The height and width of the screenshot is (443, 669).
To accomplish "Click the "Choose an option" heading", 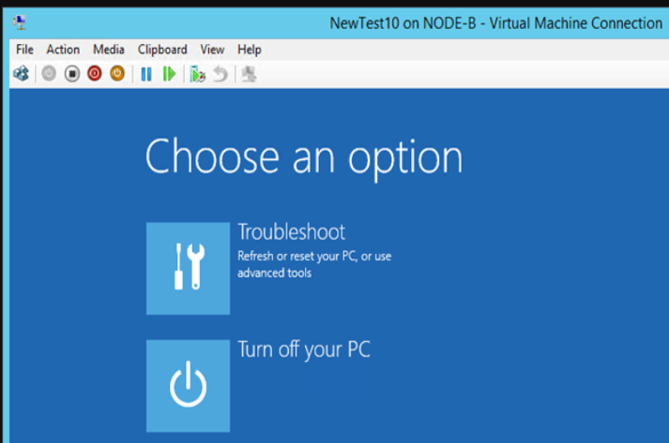I will (x=304, y=157).
